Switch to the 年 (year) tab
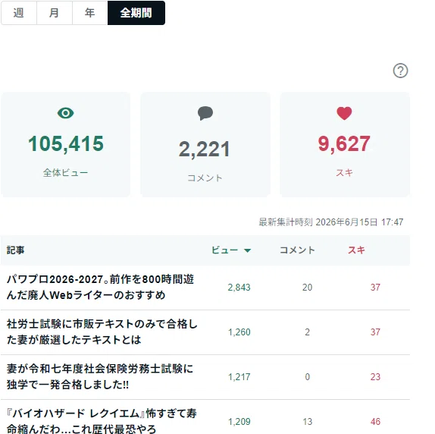This screenshot has width=435, height=434. coord(90,13)
